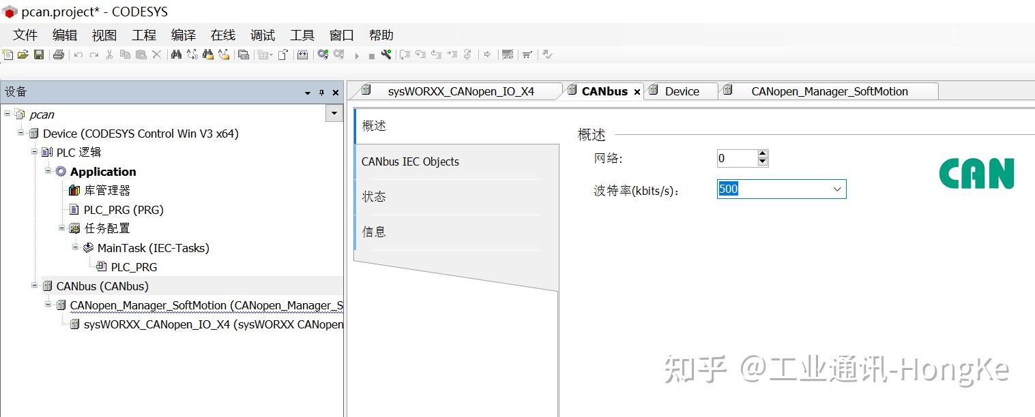1035x417 pixels.
Task: Stop execution using the square stop icon
Action: (x=371, y=55)
